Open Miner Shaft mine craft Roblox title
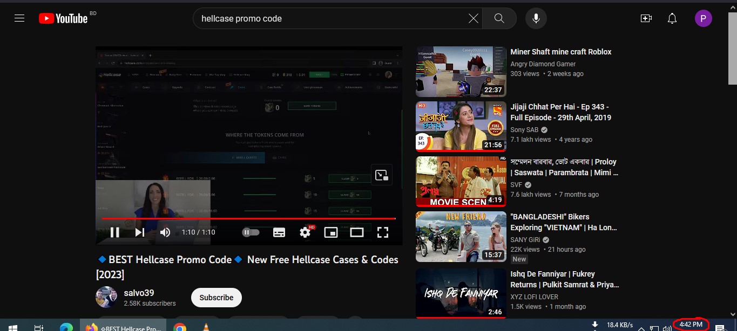Image resolution: width=737 pixels, height=331 pixels. (x=561, y=52)
